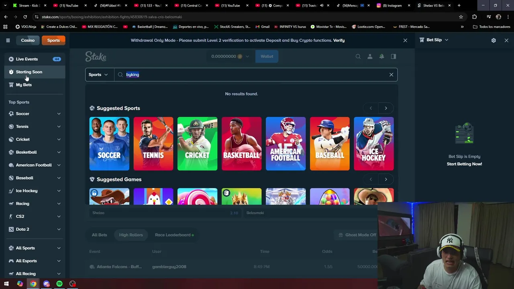Open Chrome from the taskbar
This screenshot has height=289, width=514.
[33, 284]
